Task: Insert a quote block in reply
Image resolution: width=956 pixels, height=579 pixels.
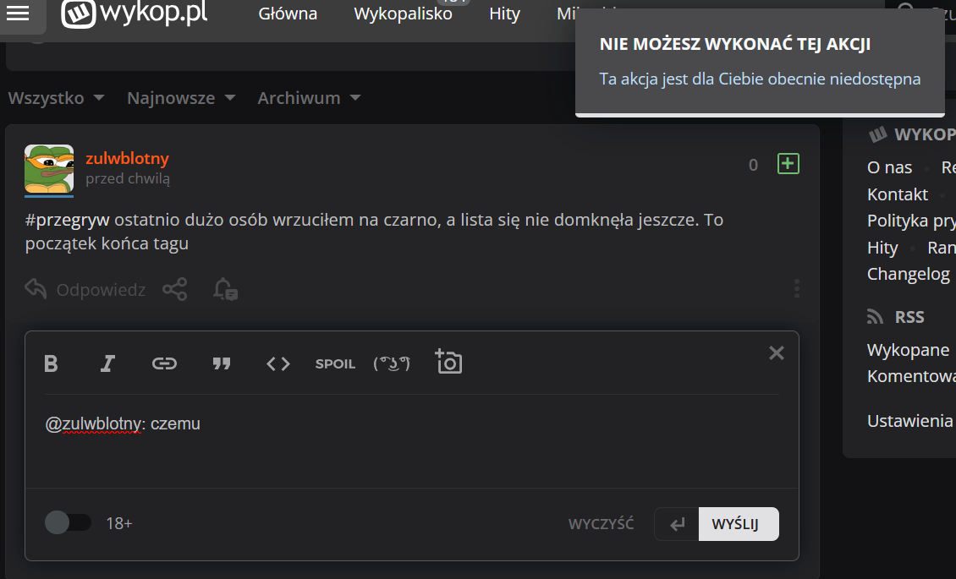Action: [222, 363]
